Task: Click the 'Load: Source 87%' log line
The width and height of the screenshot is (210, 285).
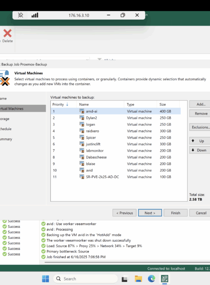Action: tap(94, 246)
